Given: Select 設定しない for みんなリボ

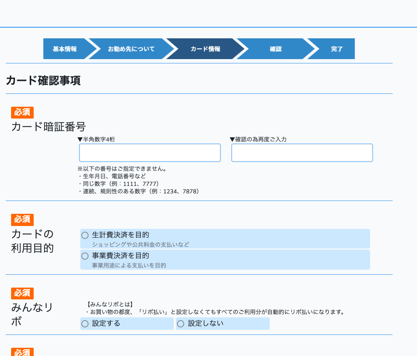Looking at the screenshot, I should (x=181, y=324).
